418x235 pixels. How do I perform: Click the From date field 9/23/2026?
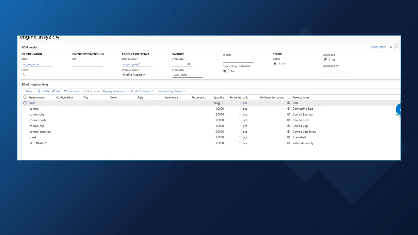[188, 75]
